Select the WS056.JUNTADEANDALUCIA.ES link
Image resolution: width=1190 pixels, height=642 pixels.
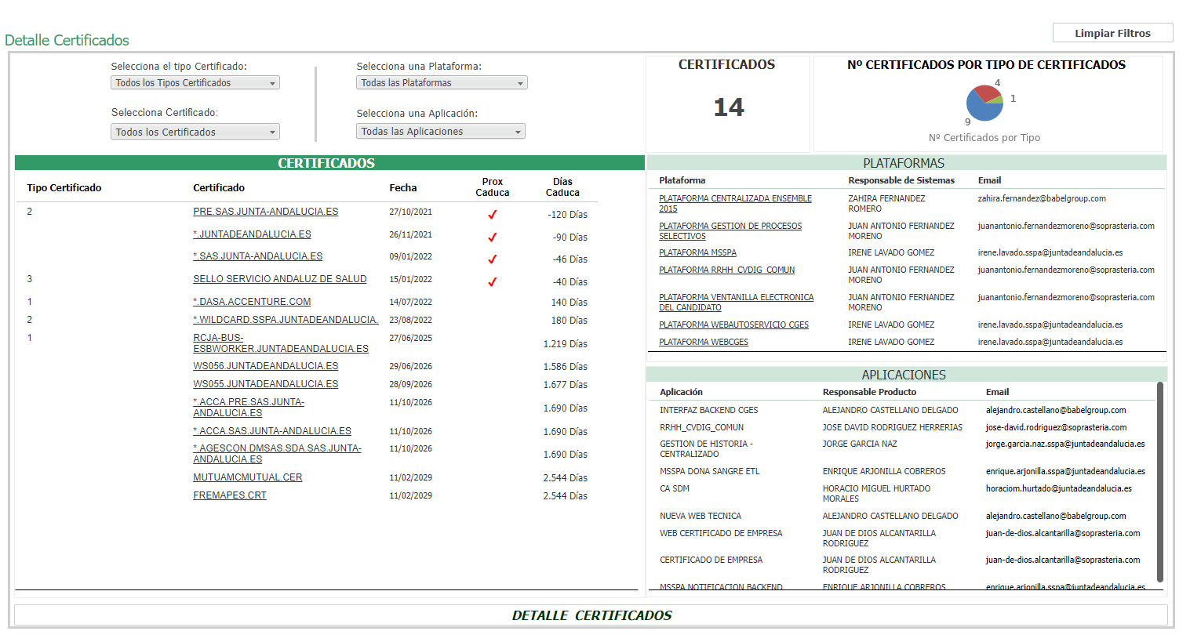coord(266,366)
